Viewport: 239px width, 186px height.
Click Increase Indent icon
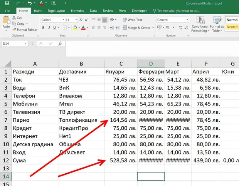pos(118,28)
